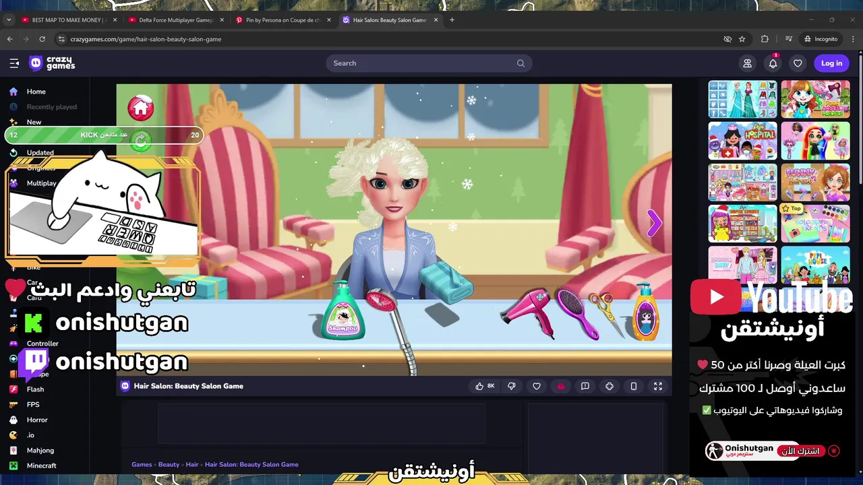Open Beauty breadcrumb link

(x=169, y=465)
